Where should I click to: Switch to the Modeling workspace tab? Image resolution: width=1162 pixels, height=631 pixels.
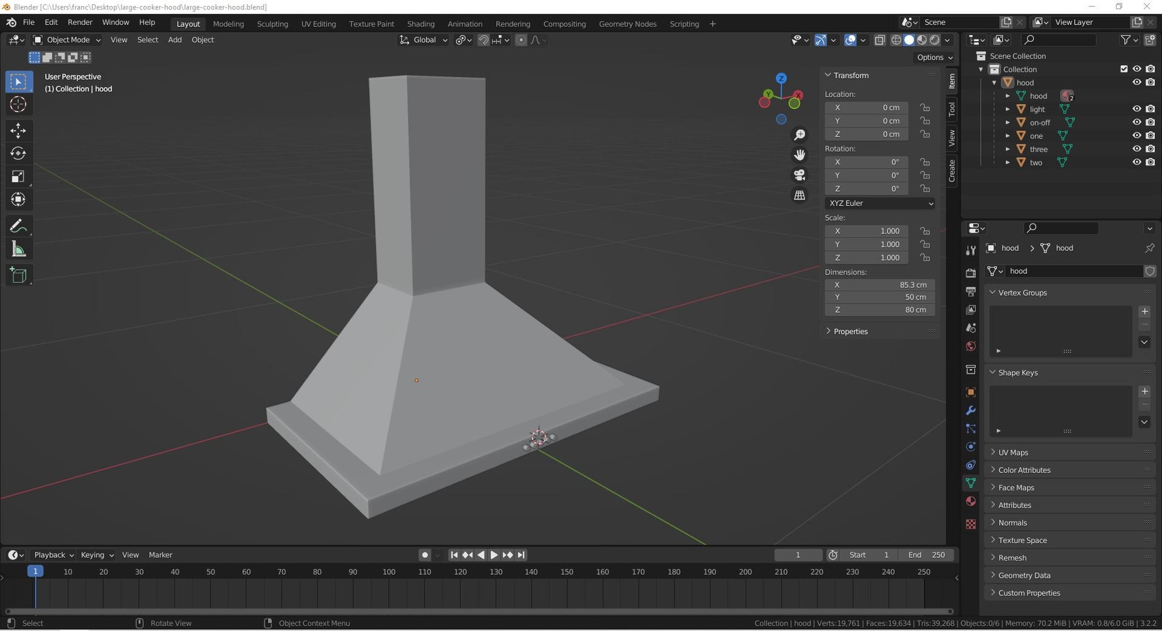pos(228,24)
